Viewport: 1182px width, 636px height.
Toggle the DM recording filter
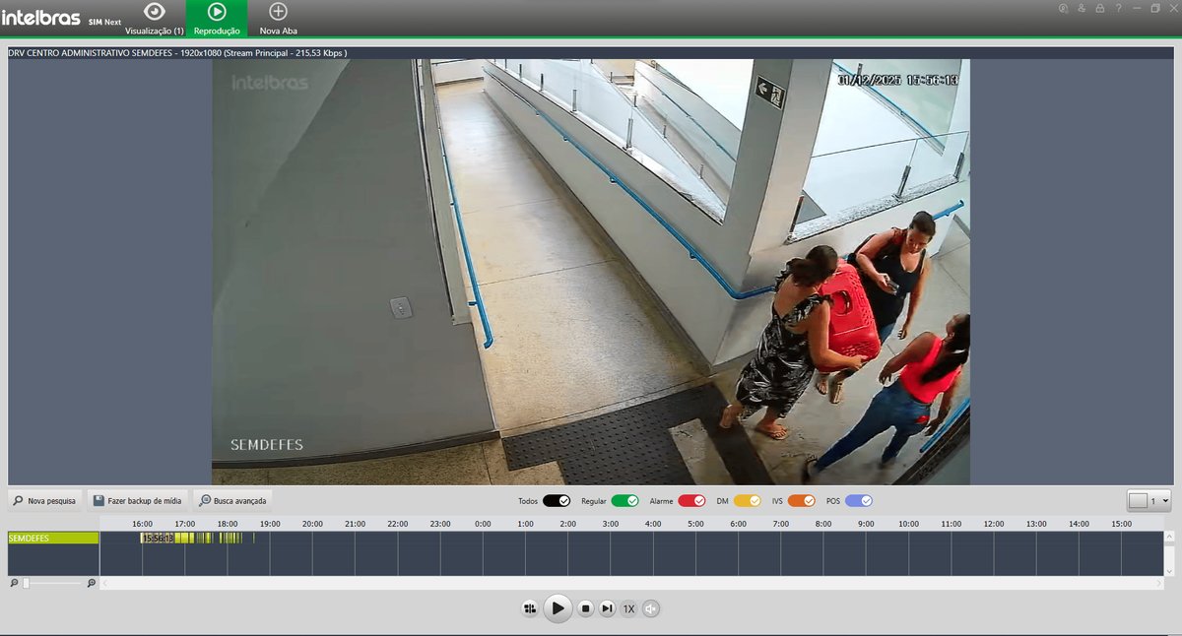pyautogui.click(x=747, y=500)
